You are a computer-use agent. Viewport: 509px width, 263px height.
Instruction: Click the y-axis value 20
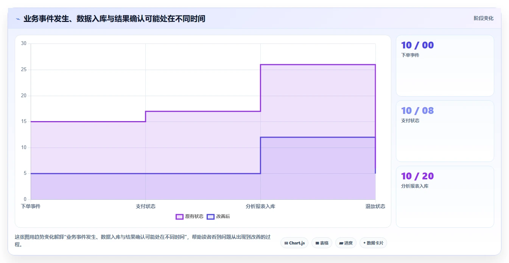pyautogui.click(x=24, y=96)
